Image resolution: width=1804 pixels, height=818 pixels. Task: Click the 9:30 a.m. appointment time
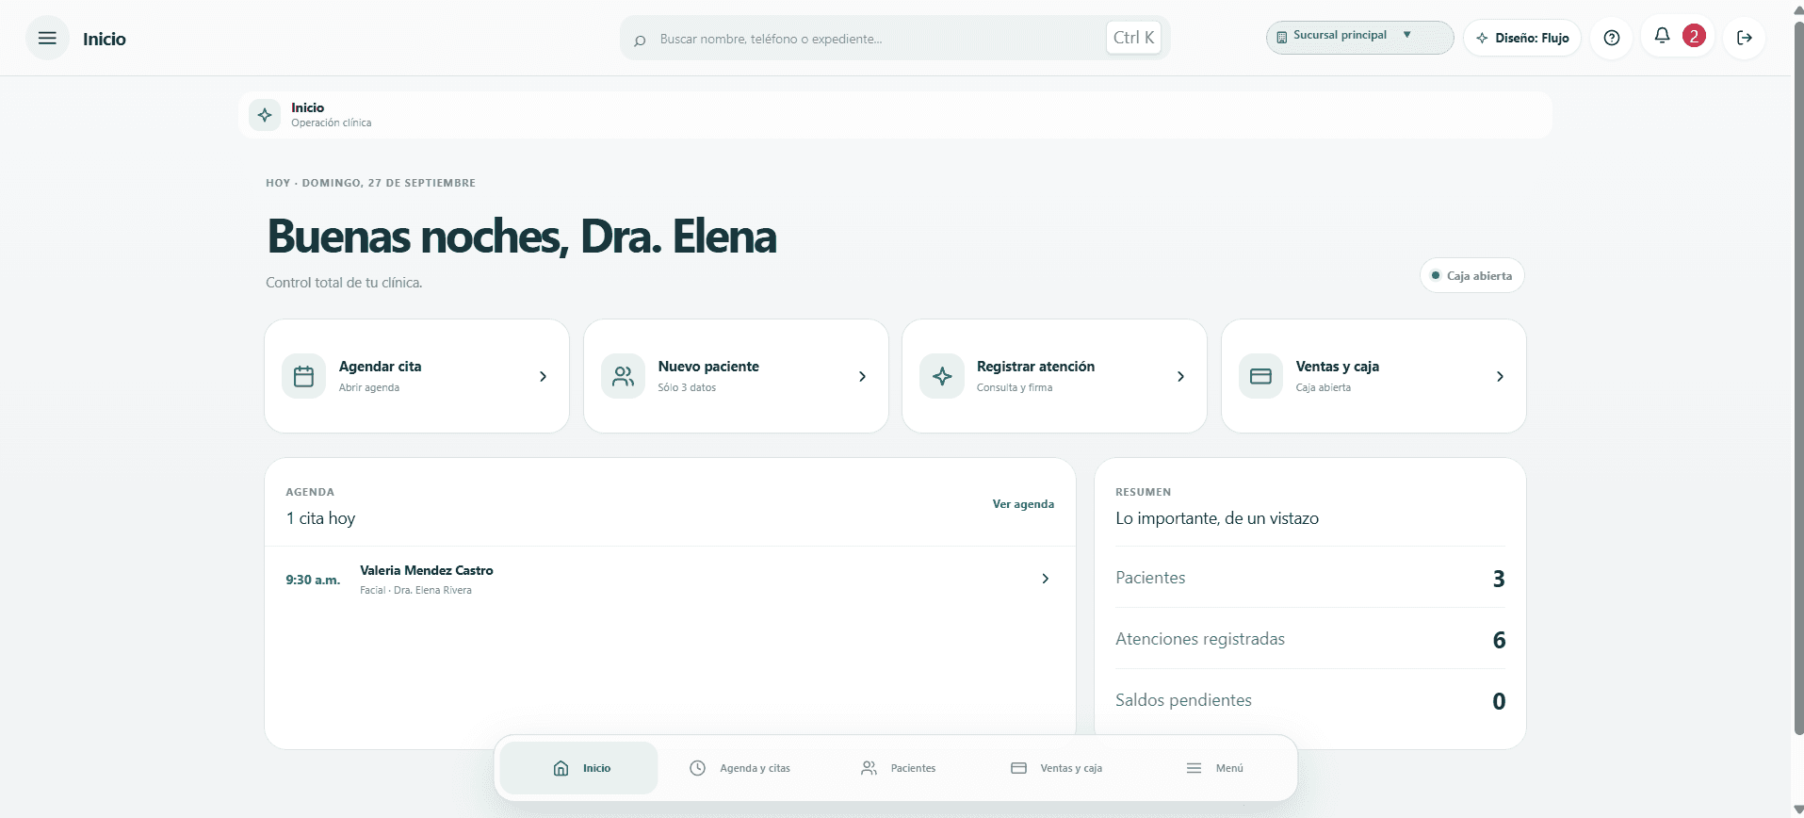(313, 580)
